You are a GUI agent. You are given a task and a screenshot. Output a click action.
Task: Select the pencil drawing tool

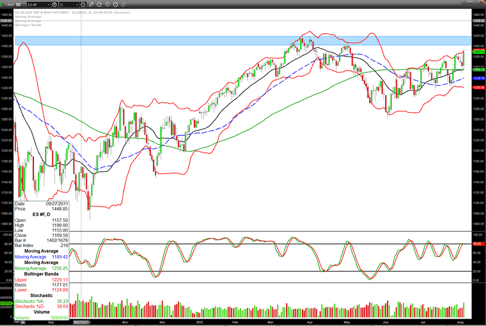tap(91, 5)
